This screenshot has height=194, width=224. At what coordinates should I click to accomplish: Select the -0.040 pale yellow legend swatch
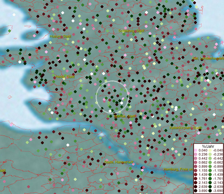click(210, 150)
